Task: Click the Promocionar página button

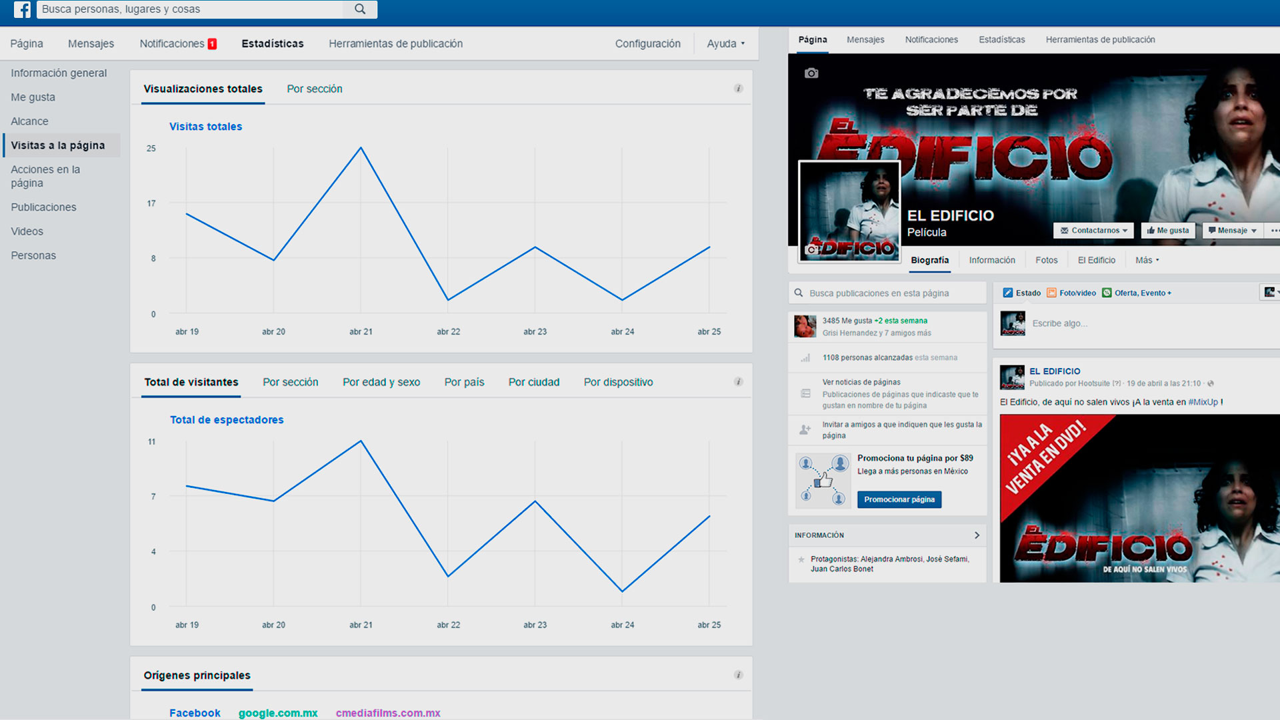Action: click(899, 499)
